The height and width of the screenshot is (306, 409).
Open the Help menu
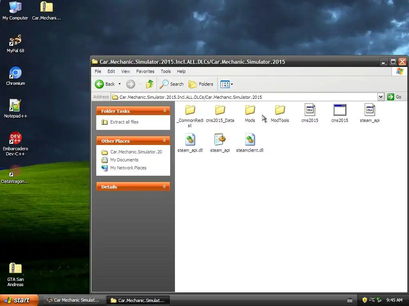[181, 71]
